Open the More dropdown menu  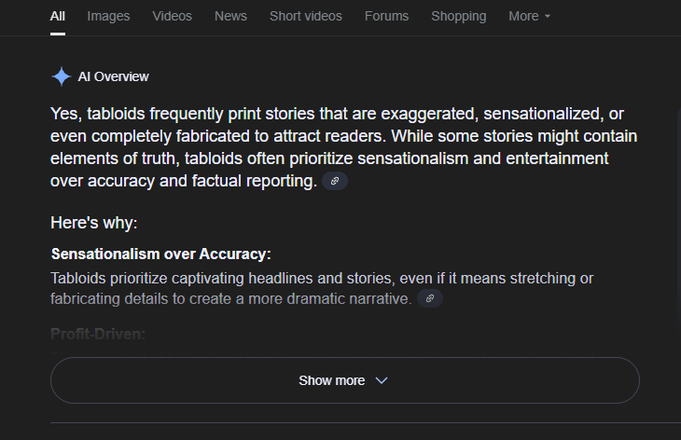[530, 16]
